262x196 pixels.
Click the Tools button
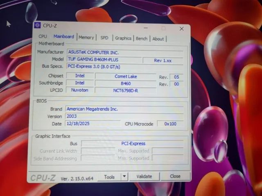(x=109, y=177)
